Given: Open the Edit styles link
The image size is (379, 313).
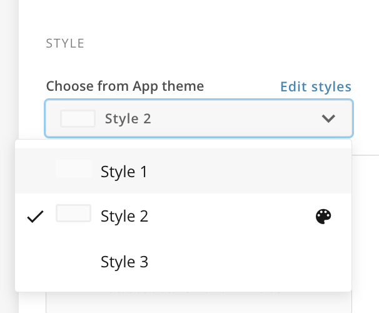Looking at the screenshot, I should (315, 86).
